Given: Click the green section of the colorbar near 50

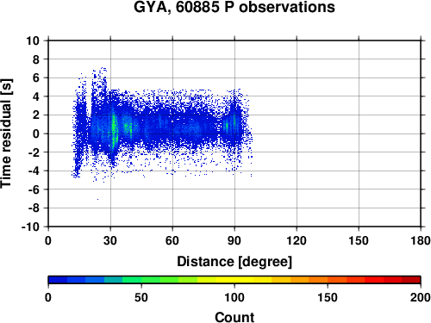Looking at the screenshot, I should 141,280.
